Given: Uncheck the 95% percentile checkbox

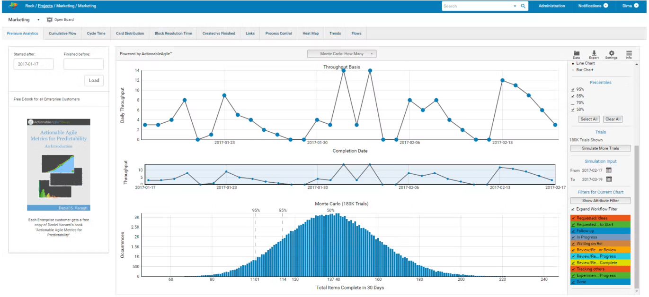Looking at the screenshot, I should [x=573, y=89].
